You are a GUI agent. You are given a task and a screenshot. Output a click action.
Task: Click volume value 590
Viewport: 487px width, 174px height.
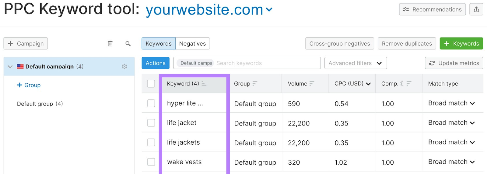coord(294,104)
